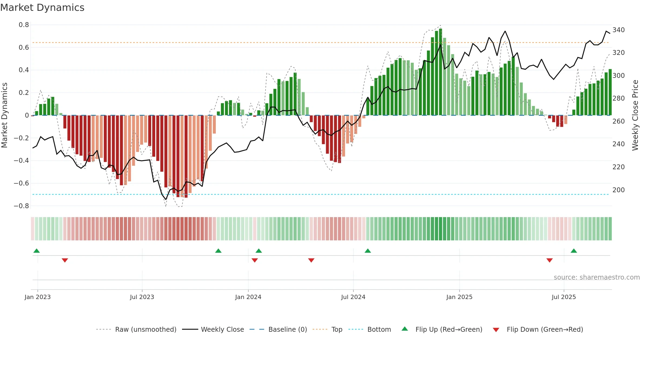Hide the Top threshold legend entry
Image resolution: width=649 pixels, height=365 pixels.
(x=327, y=329)
